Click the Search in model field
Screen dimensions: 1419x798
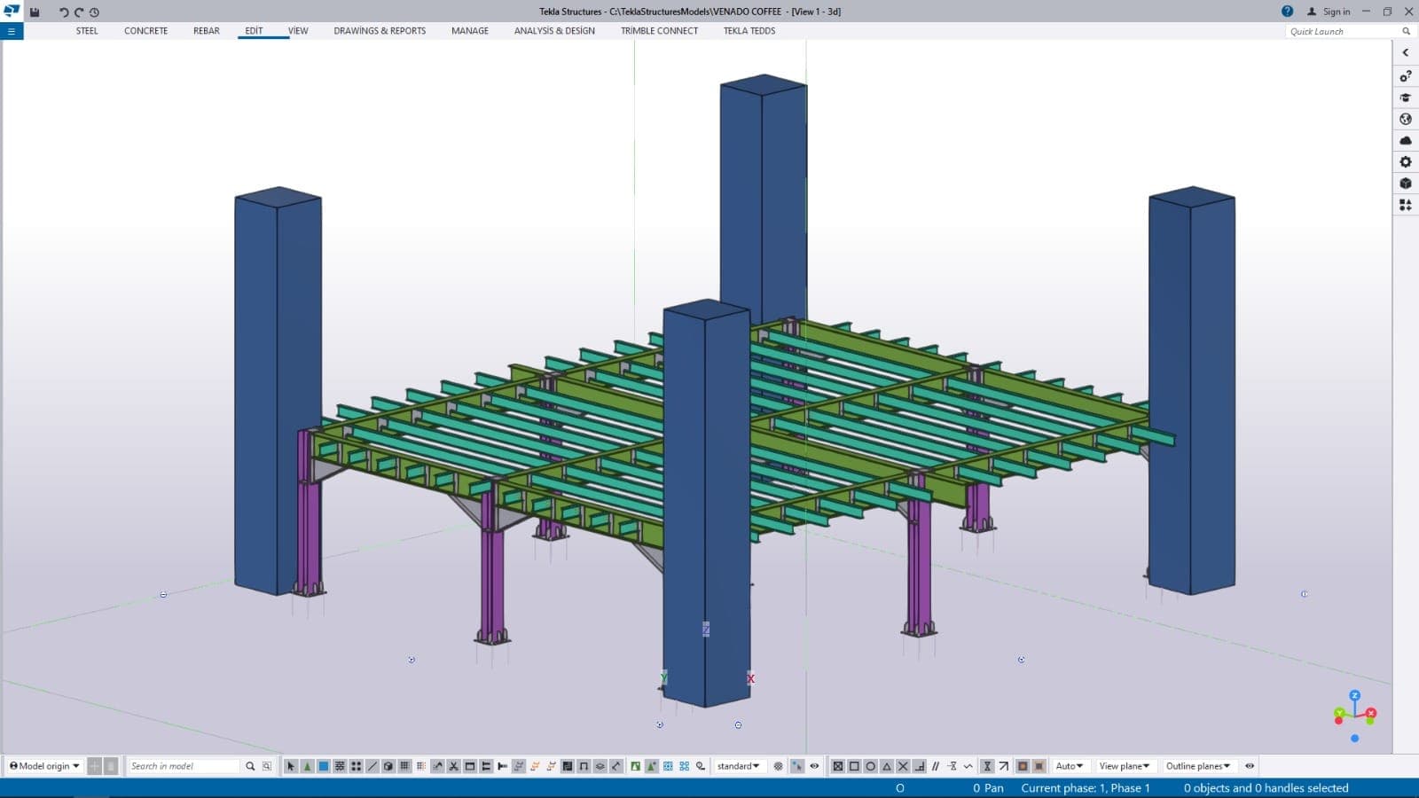tap(184, 766)
